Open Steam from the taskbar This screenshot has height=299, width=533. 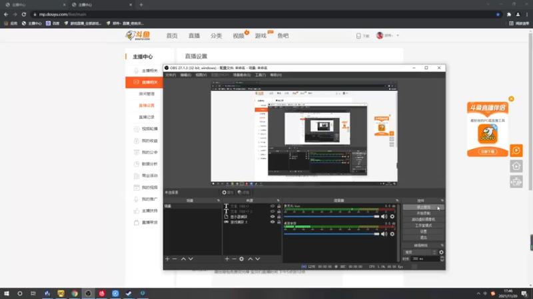[129, 293]
